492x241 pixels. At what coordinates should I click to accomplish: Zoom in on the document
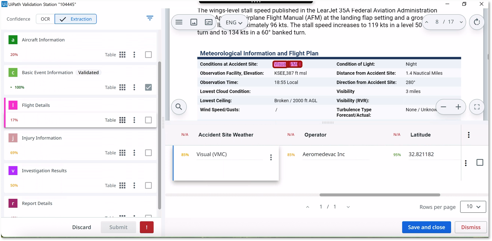pos(458,107)
